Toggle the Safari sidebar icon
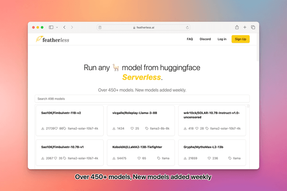Image resolution: width=287 pixels, height=191 pixels. pos(51,27)
